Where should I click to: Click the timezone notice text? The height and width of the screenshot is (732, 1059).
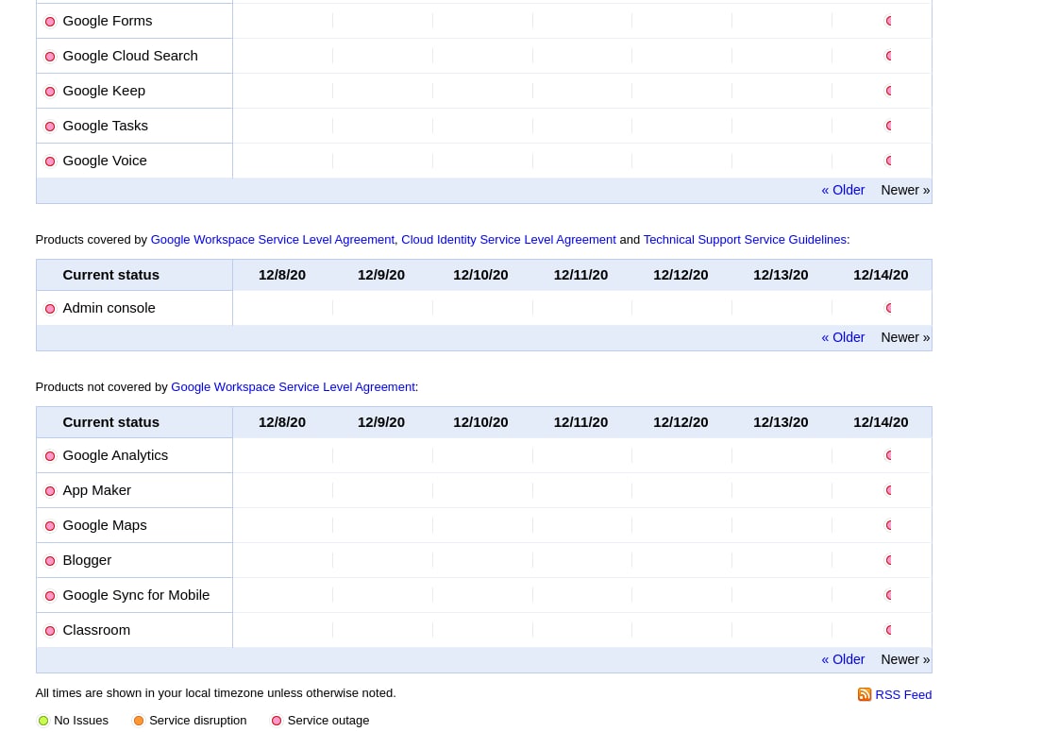[x=215, y=693]
